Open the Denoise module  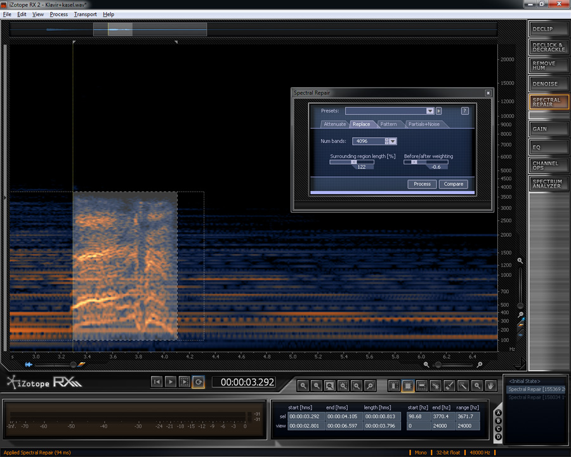[x=549, y=84]
